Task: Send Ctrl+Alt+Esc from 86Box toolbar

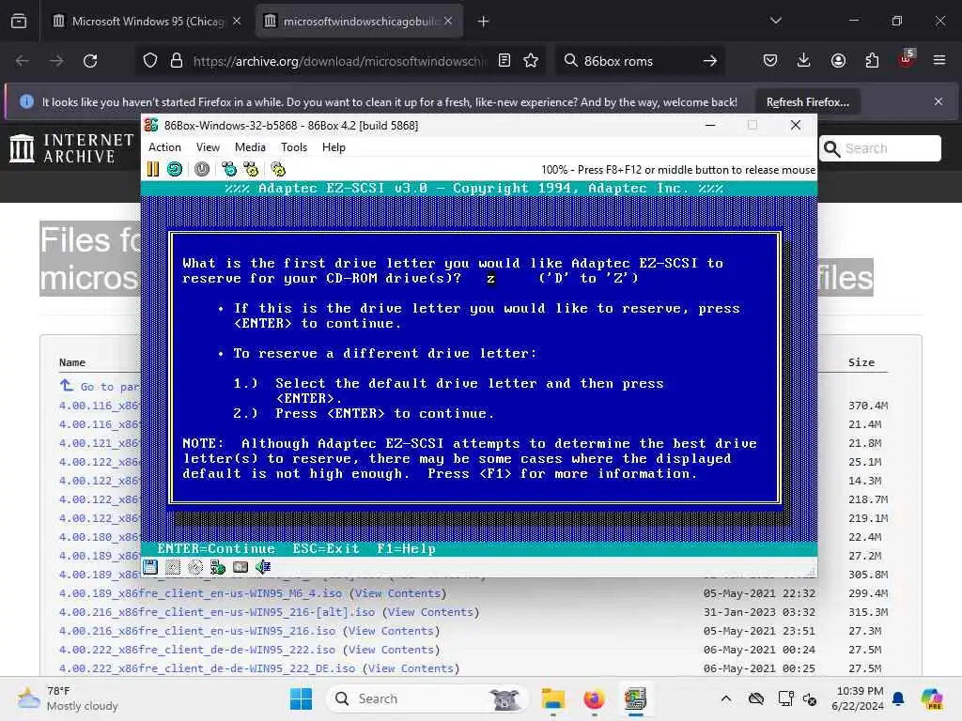Action: click(251, 169)
